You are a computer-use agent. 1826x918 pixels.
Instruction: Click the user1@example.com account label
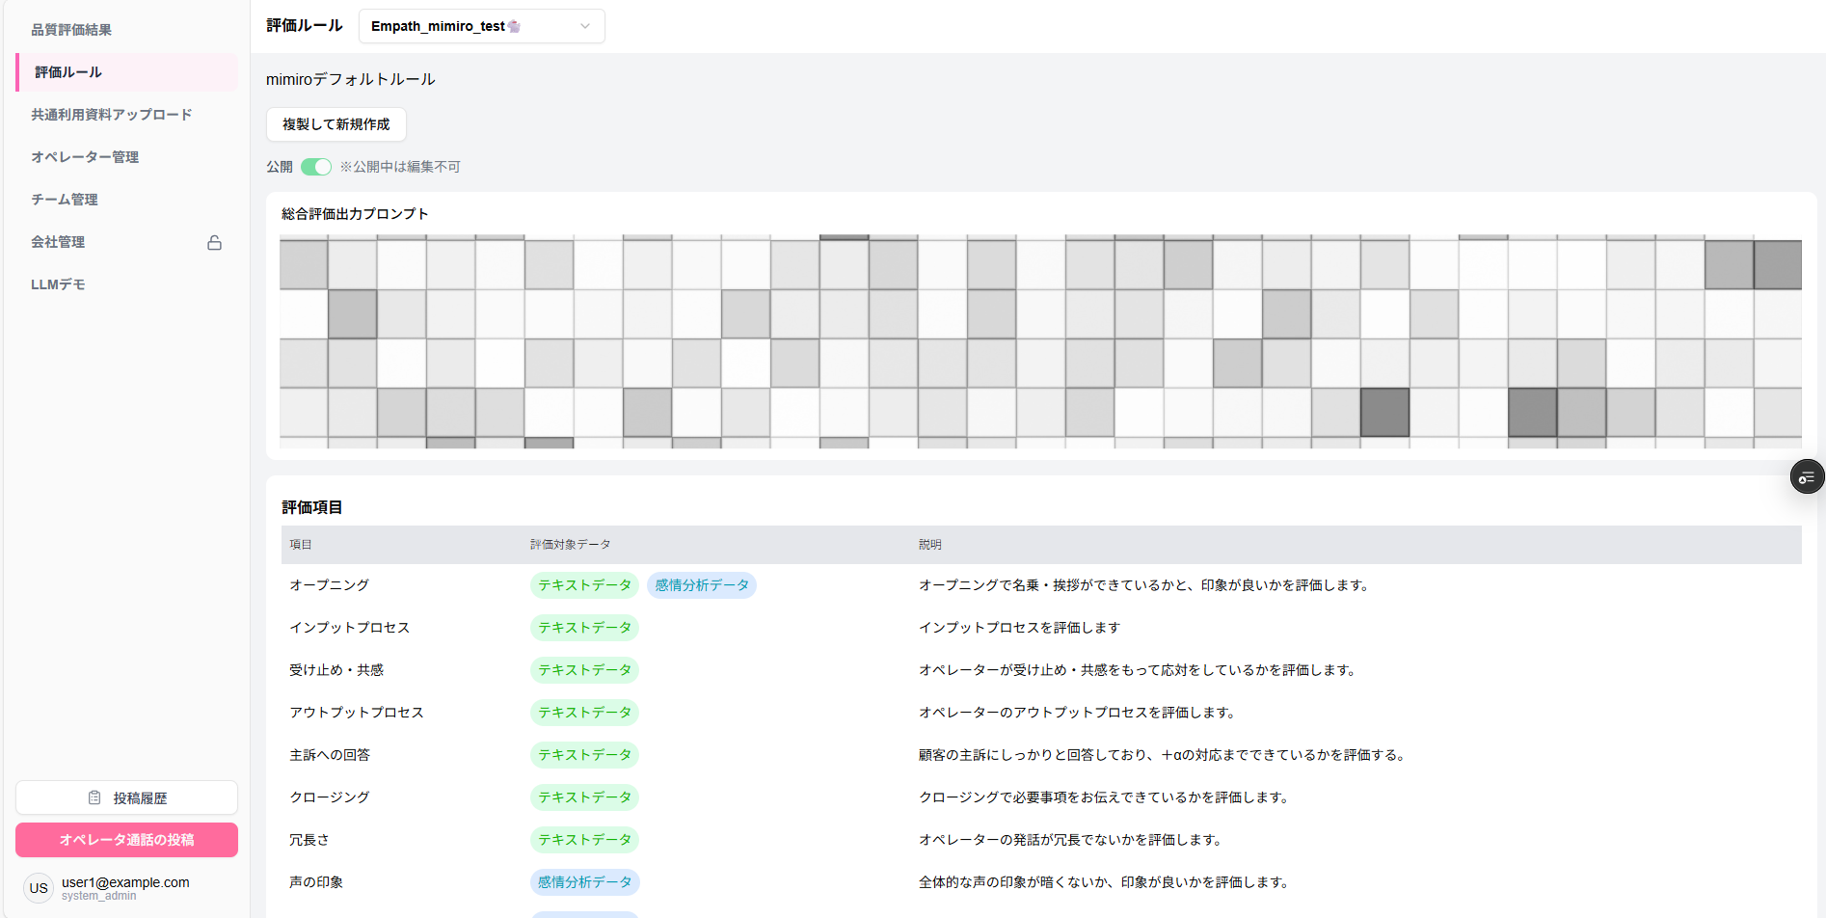(125, 882)
